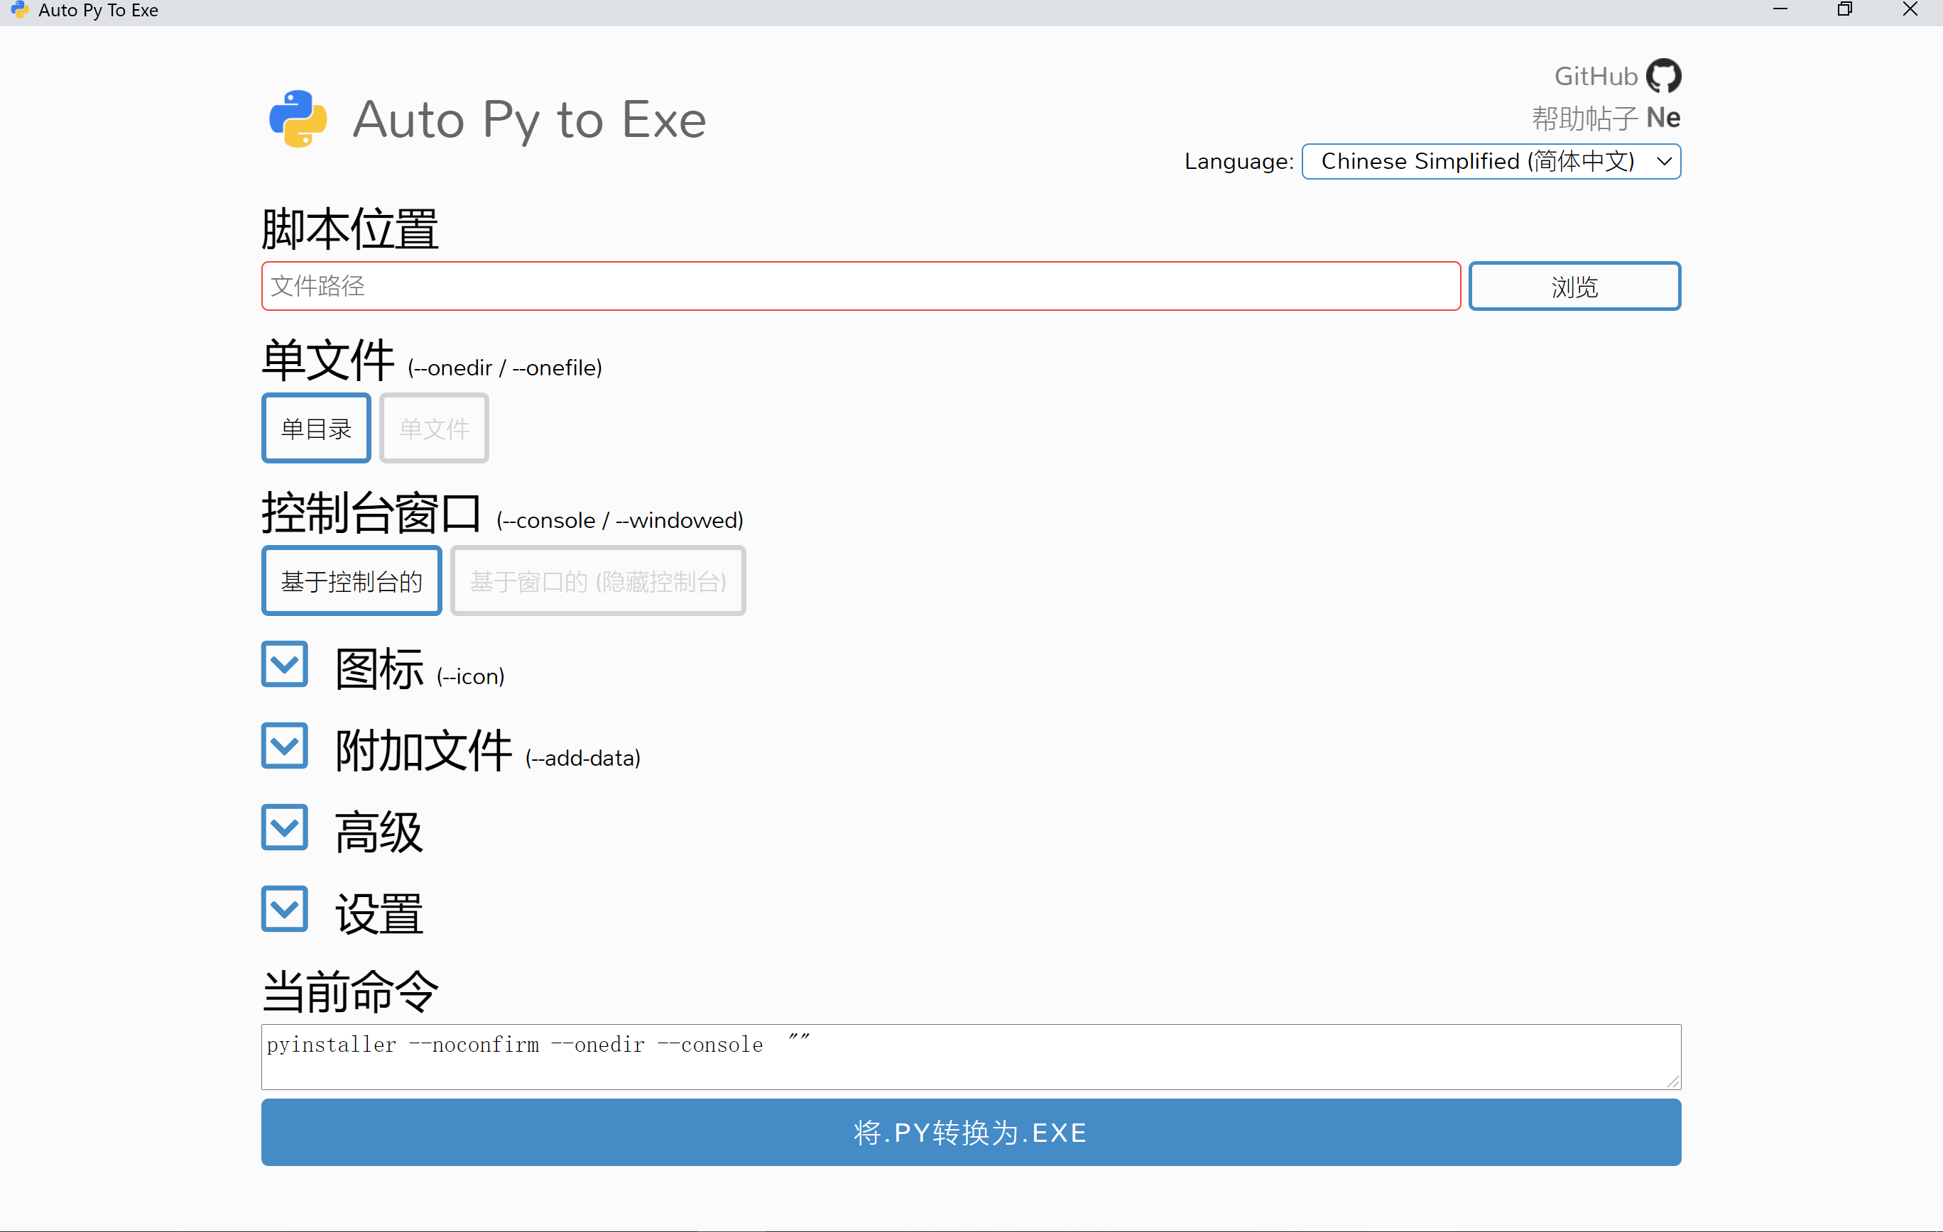The image size is (1943, 1232).
Task: Select the 单目录 option
Action: 315,428
